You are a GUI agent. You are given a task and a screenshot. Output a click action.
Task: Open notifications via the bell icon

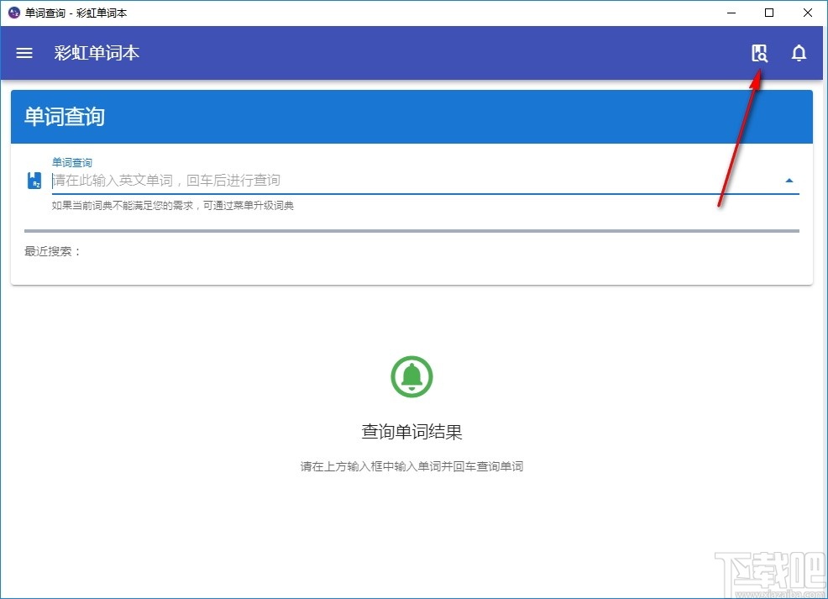click(x=799, y=53)
